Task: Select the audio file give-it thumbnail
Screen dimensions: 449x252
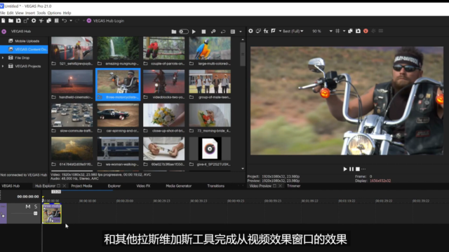Action: (x=210, y=148)
